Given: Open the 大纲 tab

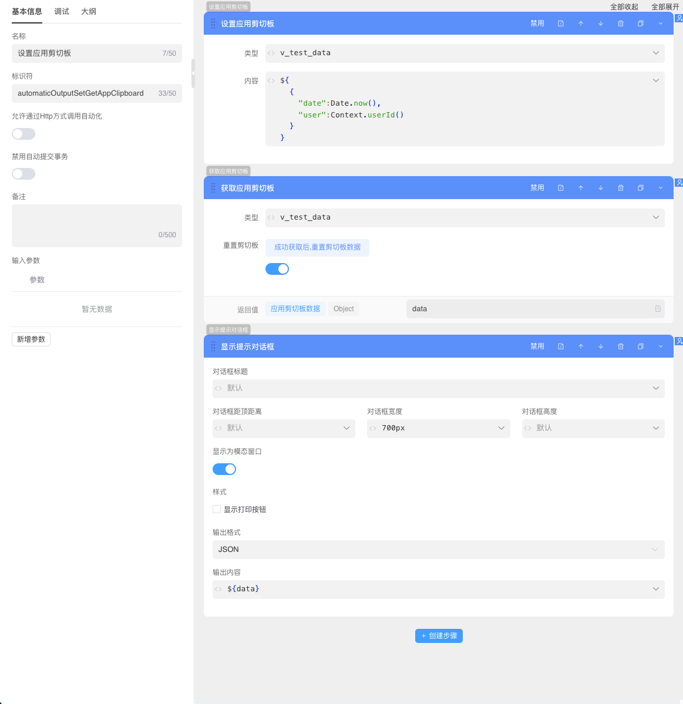Looking at the screenshot, I should 89,11.
